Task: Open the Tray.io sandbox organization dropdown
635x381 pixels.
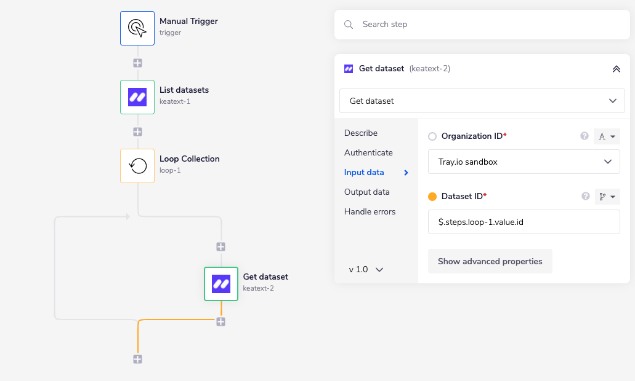Action: (524, 162)
